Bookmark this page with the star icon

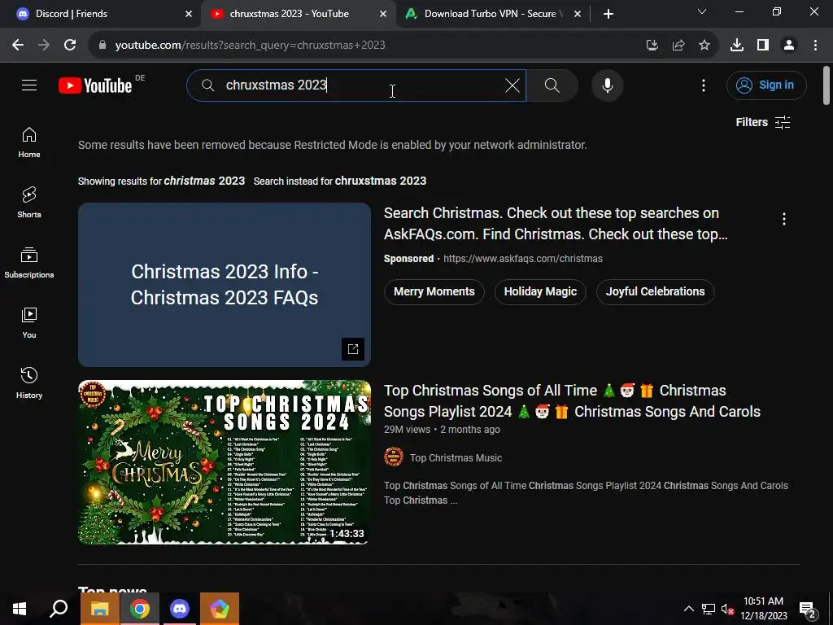tap(704, 46)
